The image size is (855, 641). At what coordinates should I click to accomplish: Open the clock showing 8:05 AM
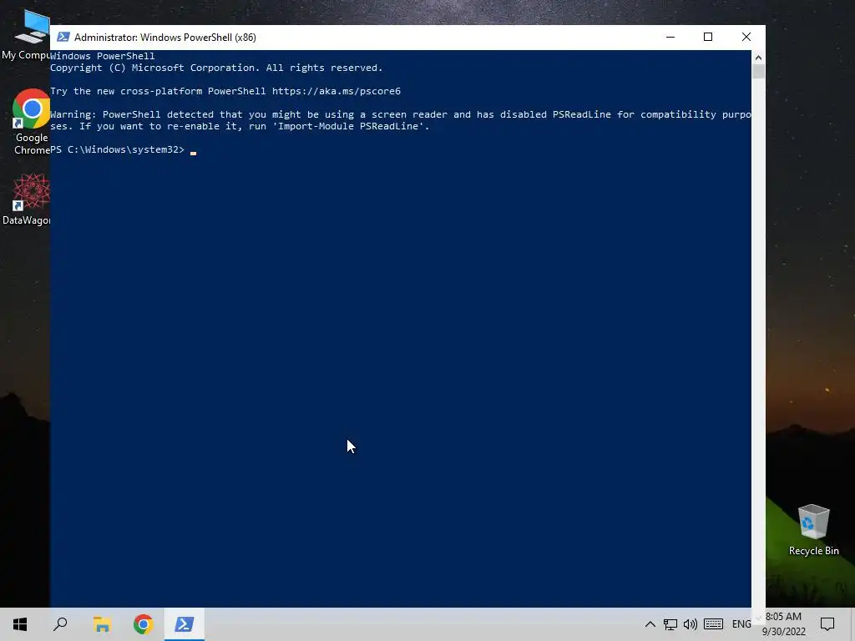783,624
